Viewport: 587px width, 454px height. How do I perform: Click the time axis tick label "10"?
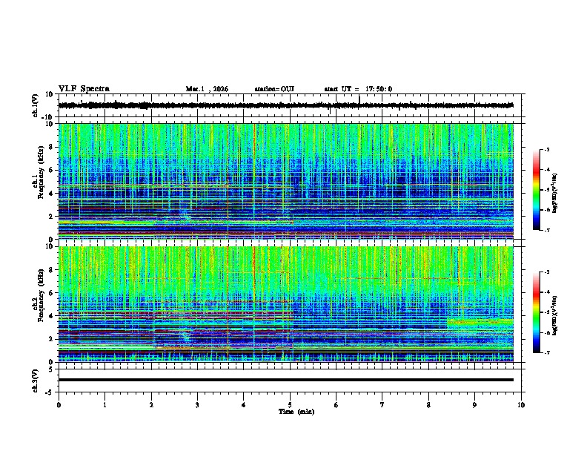coord(521,405)
